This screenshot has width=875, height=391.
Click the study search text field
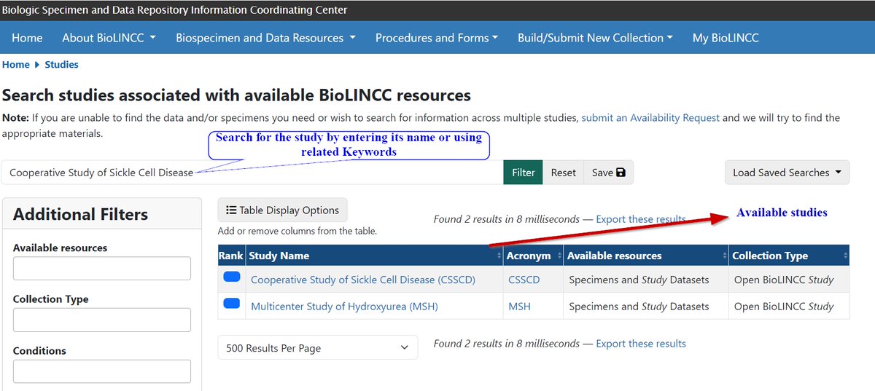pos(252,173)
